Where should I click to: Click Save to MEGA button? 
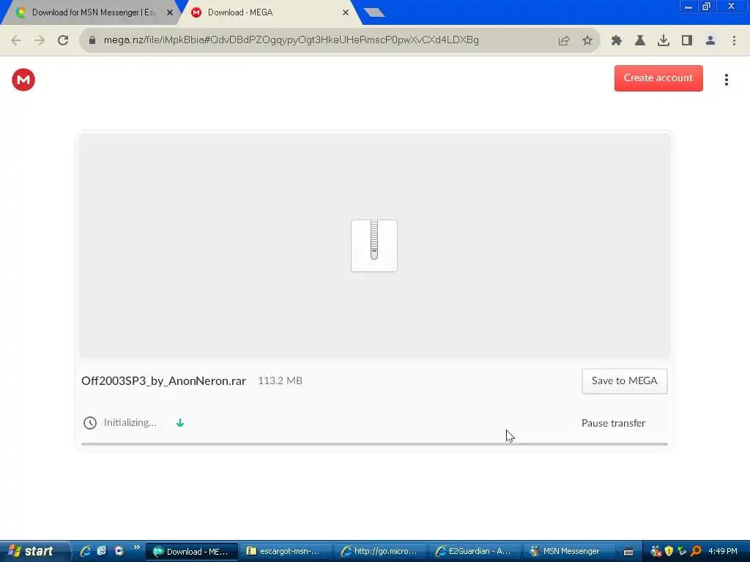(x=624, y=381)
